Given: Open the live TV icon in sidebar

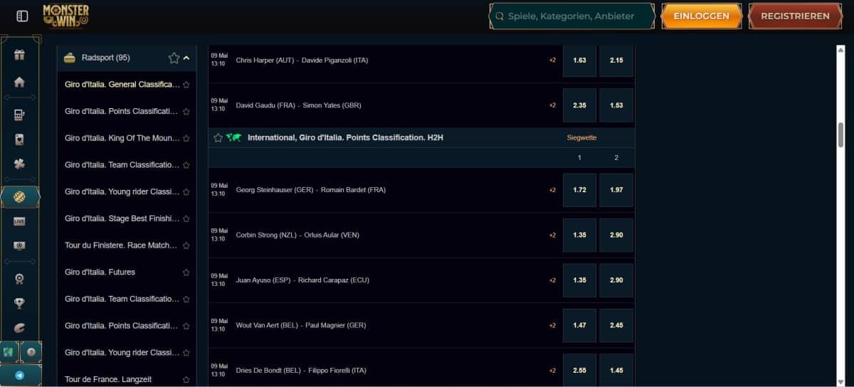Looking at the screenshot, I should [20, 246].
